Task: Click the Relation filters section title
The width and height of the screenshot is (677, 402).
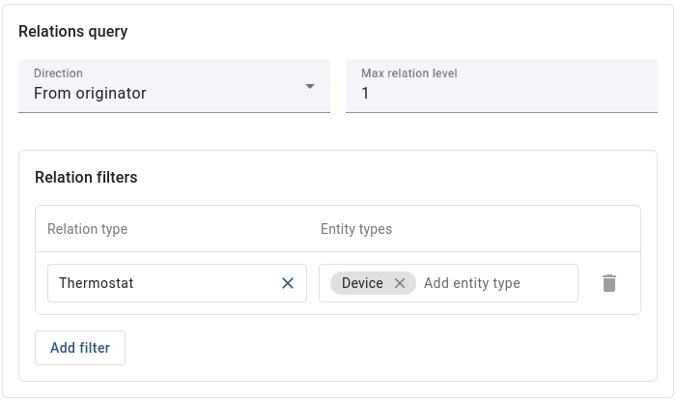Action: [x=86, y=177]
